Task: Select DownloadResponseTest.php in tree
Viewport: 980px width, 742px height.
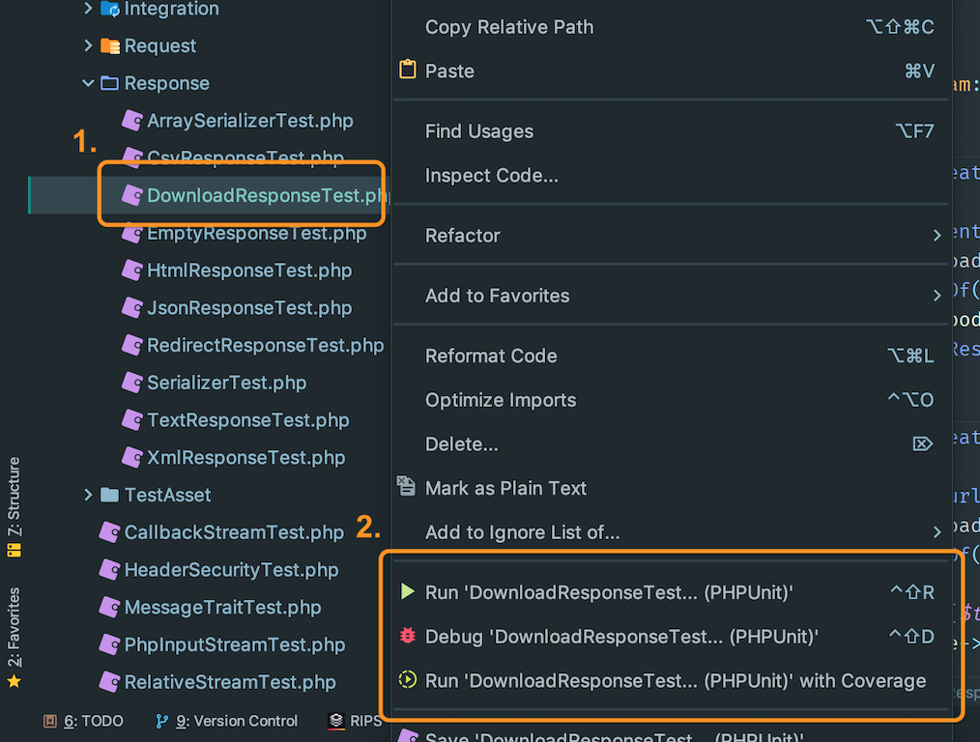Action: click(x=266, y=195)
